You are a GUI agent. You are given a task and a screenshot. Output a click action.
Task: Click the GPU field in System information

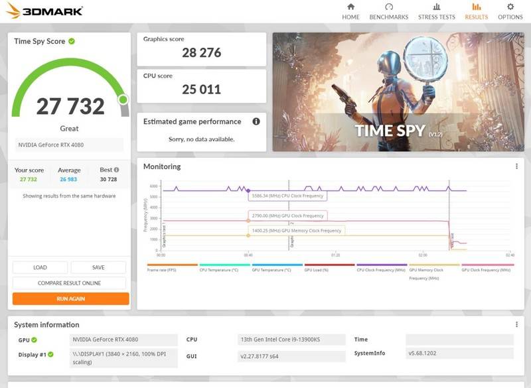click(123, 340)
